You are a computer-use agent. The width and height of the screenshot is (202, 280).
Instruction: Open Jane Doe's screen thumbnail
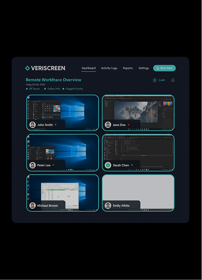point(138,113)
